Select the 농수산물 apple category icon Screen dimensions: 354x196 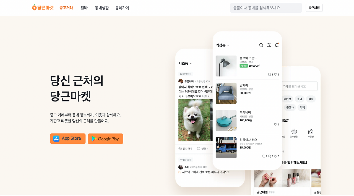tap(294, 132)
